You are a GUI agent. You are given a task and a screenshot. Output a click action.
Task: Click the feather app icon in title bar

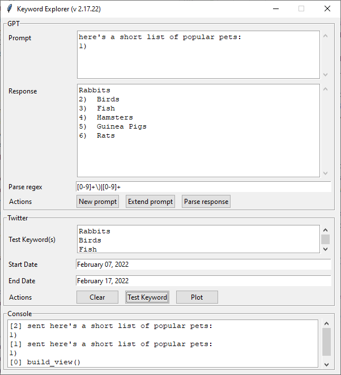9,9
